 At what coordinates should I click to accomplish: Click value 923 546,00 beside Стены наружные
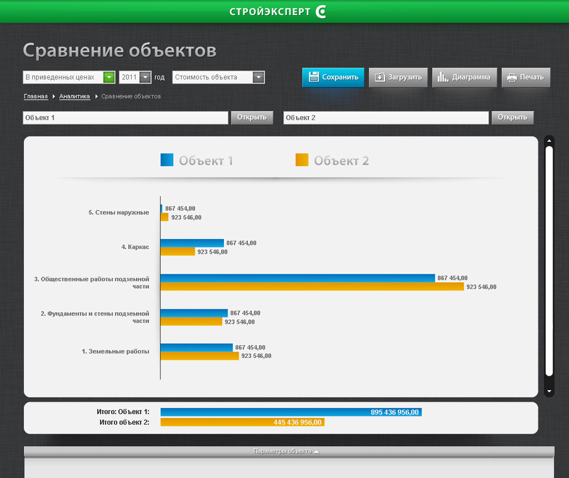coord(186,217)
